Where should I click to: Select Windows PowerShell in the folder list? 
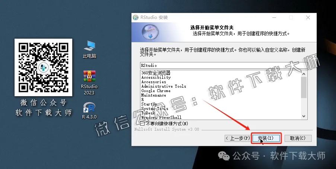tap(161, 117)
